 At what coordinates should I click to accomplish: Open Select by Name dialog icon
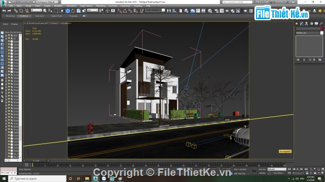coord(50,11)
